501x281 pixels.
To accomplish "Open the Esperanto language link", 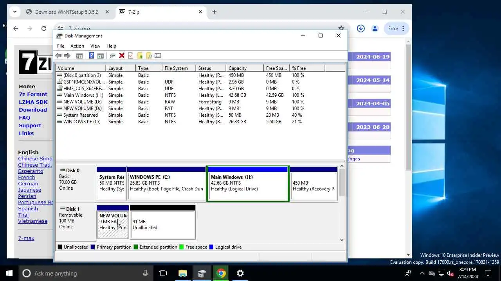I will [31, 171].
